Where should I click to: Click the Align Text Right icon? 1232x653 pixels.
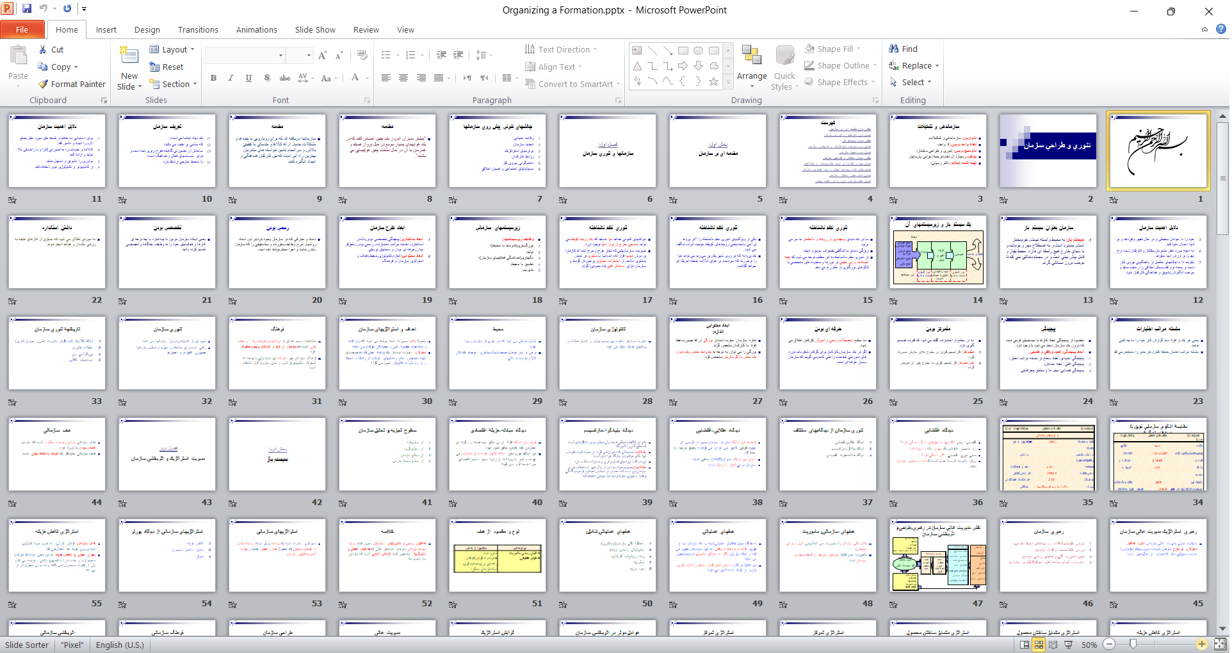click(x=421, y=78)
